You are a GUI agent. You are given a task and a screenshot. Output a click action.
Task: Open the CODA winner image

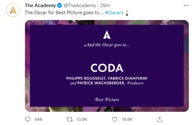(107, 66)
